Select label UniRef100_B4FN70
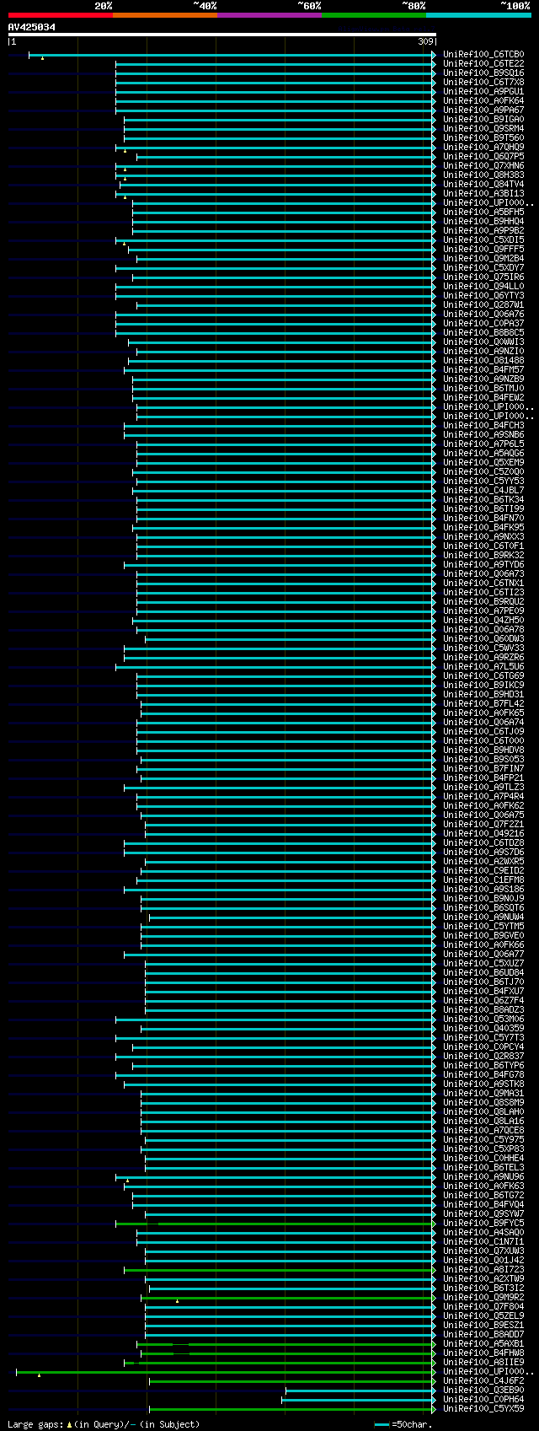Image resolution: width=539 pixels, height=1431 pixels. [483, 519]
